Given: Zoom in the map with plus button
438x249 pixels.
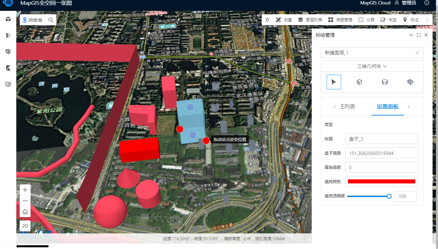Looking at the screenshot, I should (x=25, y=190).
